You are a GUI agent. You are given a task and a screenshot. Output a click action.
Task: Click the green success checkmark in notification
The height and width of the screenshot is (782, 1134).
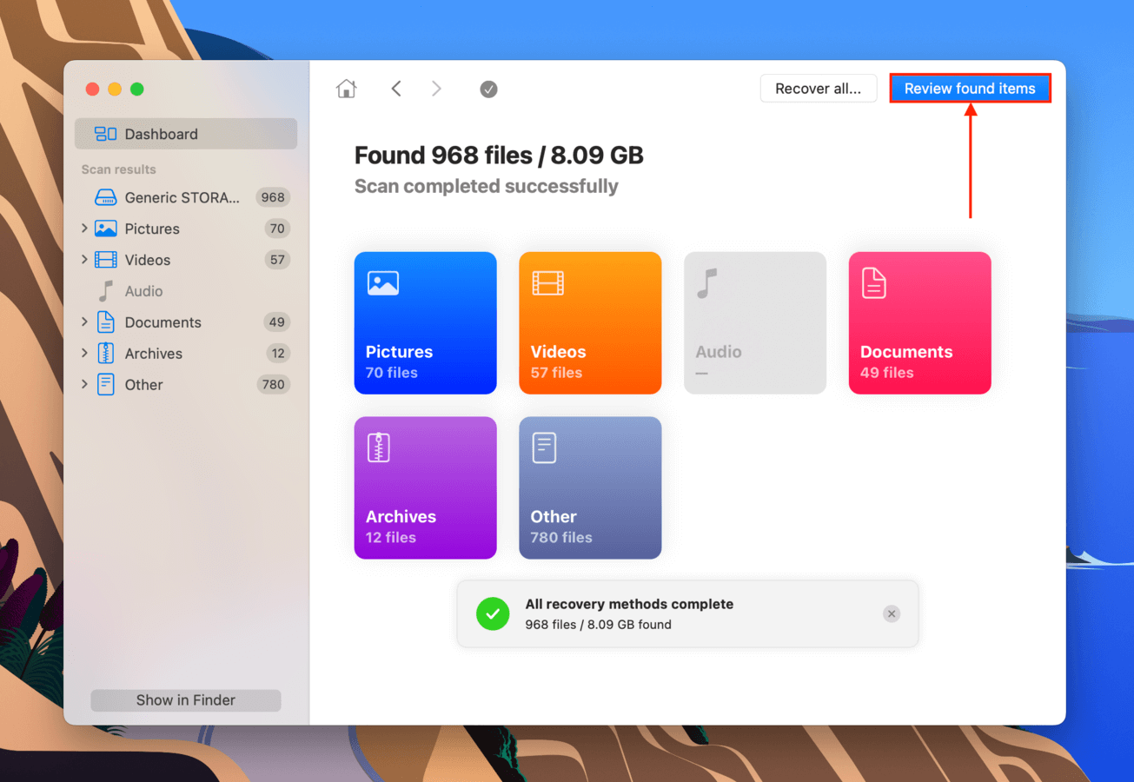[x=493, y=613]
